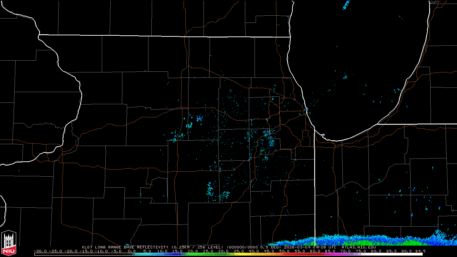The width and height of the screenshot is (457, 257).
Task: Click the '10.0' dBZ scale label
Action: (x=162, y=251)
